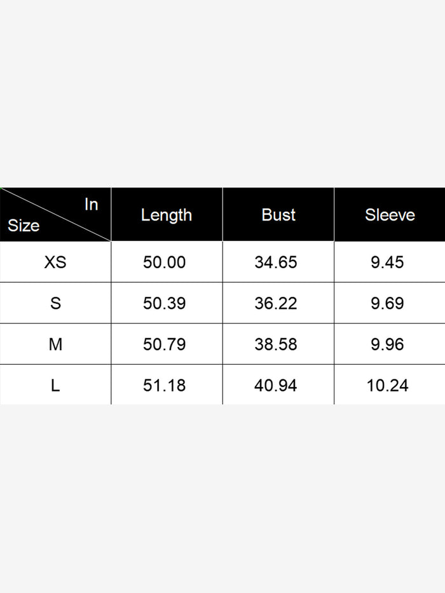
Task: Click the Bust column header
Action: point(278,215)
